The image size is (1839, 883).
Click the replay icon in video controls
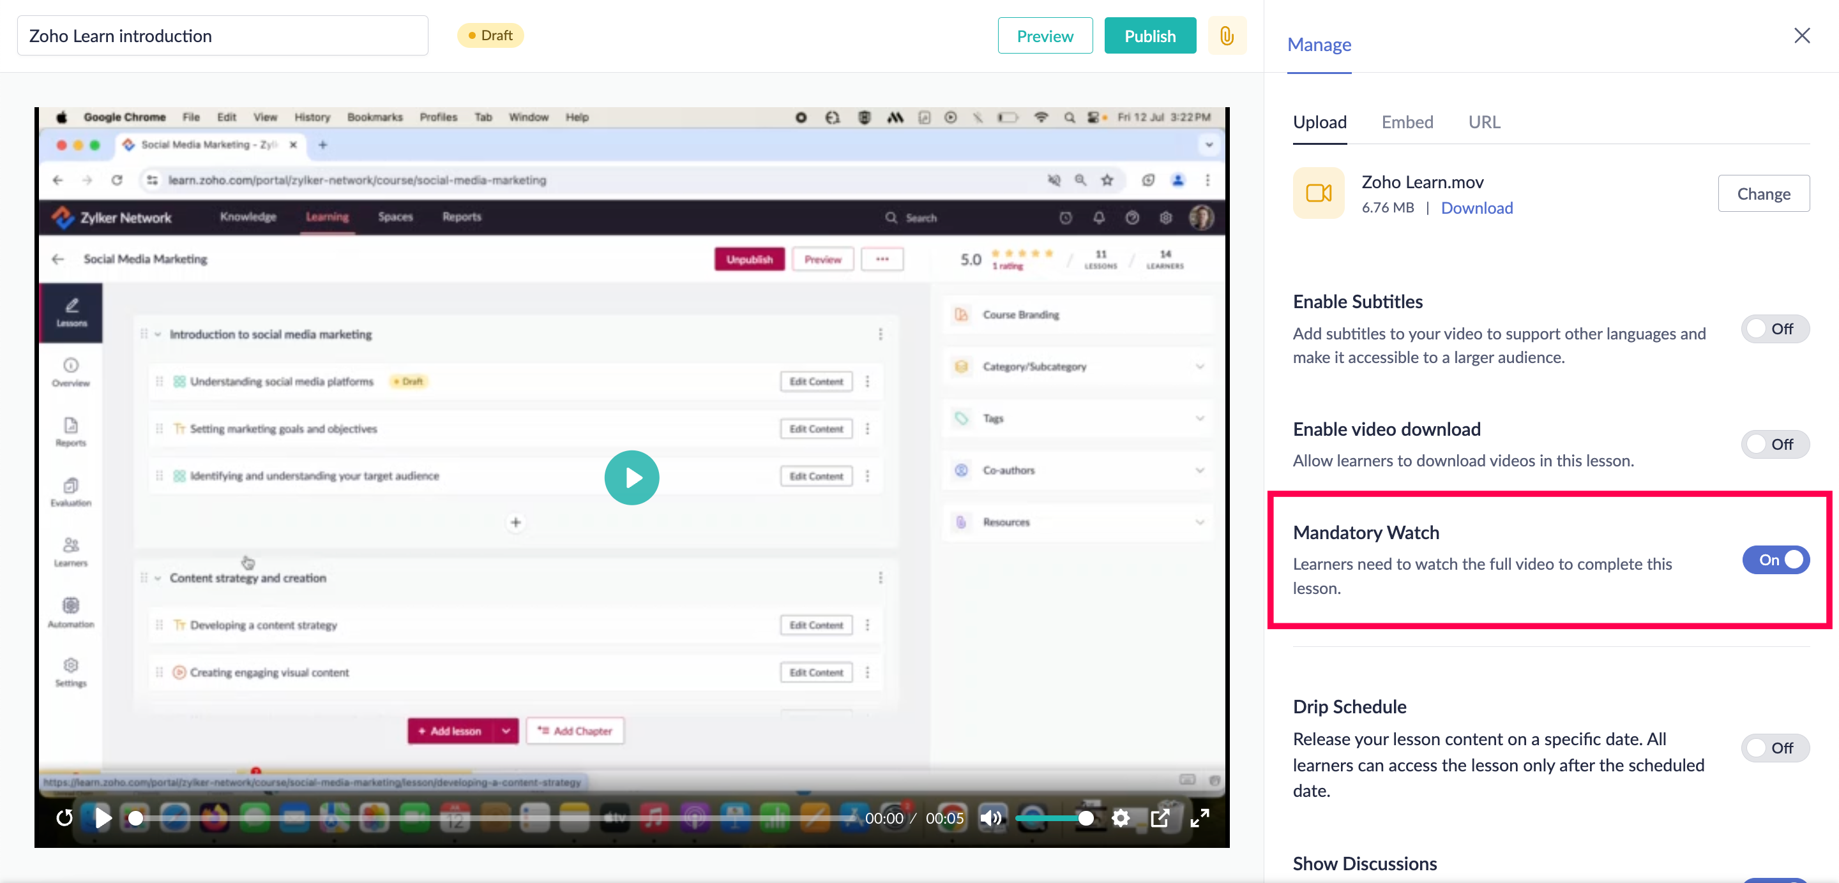tap(64, 817)
